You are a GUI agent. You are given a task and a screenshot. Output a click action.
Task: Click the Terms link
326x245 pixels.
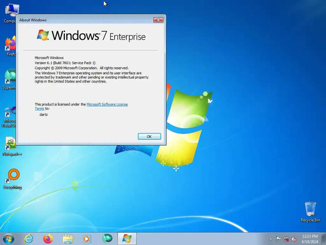[x=39, y=108]
